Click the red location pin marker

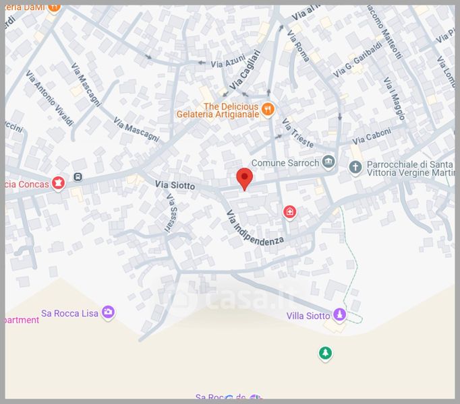tap(244, 178)
